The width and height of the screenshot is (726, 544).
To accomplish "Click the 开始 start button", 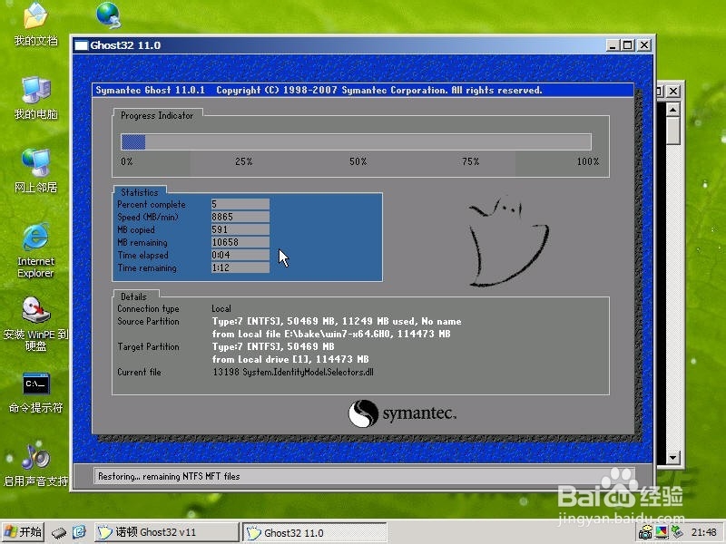I will tap(24, 532).
